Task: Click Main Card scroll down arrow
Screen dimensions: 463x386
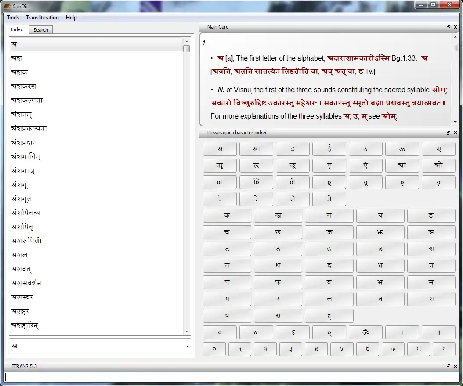Action: click(x=455, y=122)
